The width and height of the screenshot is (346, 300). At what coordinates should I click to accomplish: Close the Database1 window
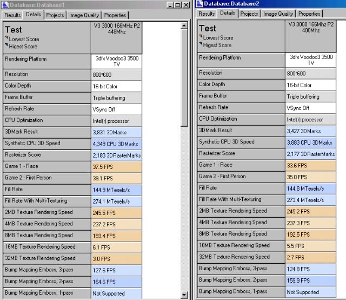point(185,5)
